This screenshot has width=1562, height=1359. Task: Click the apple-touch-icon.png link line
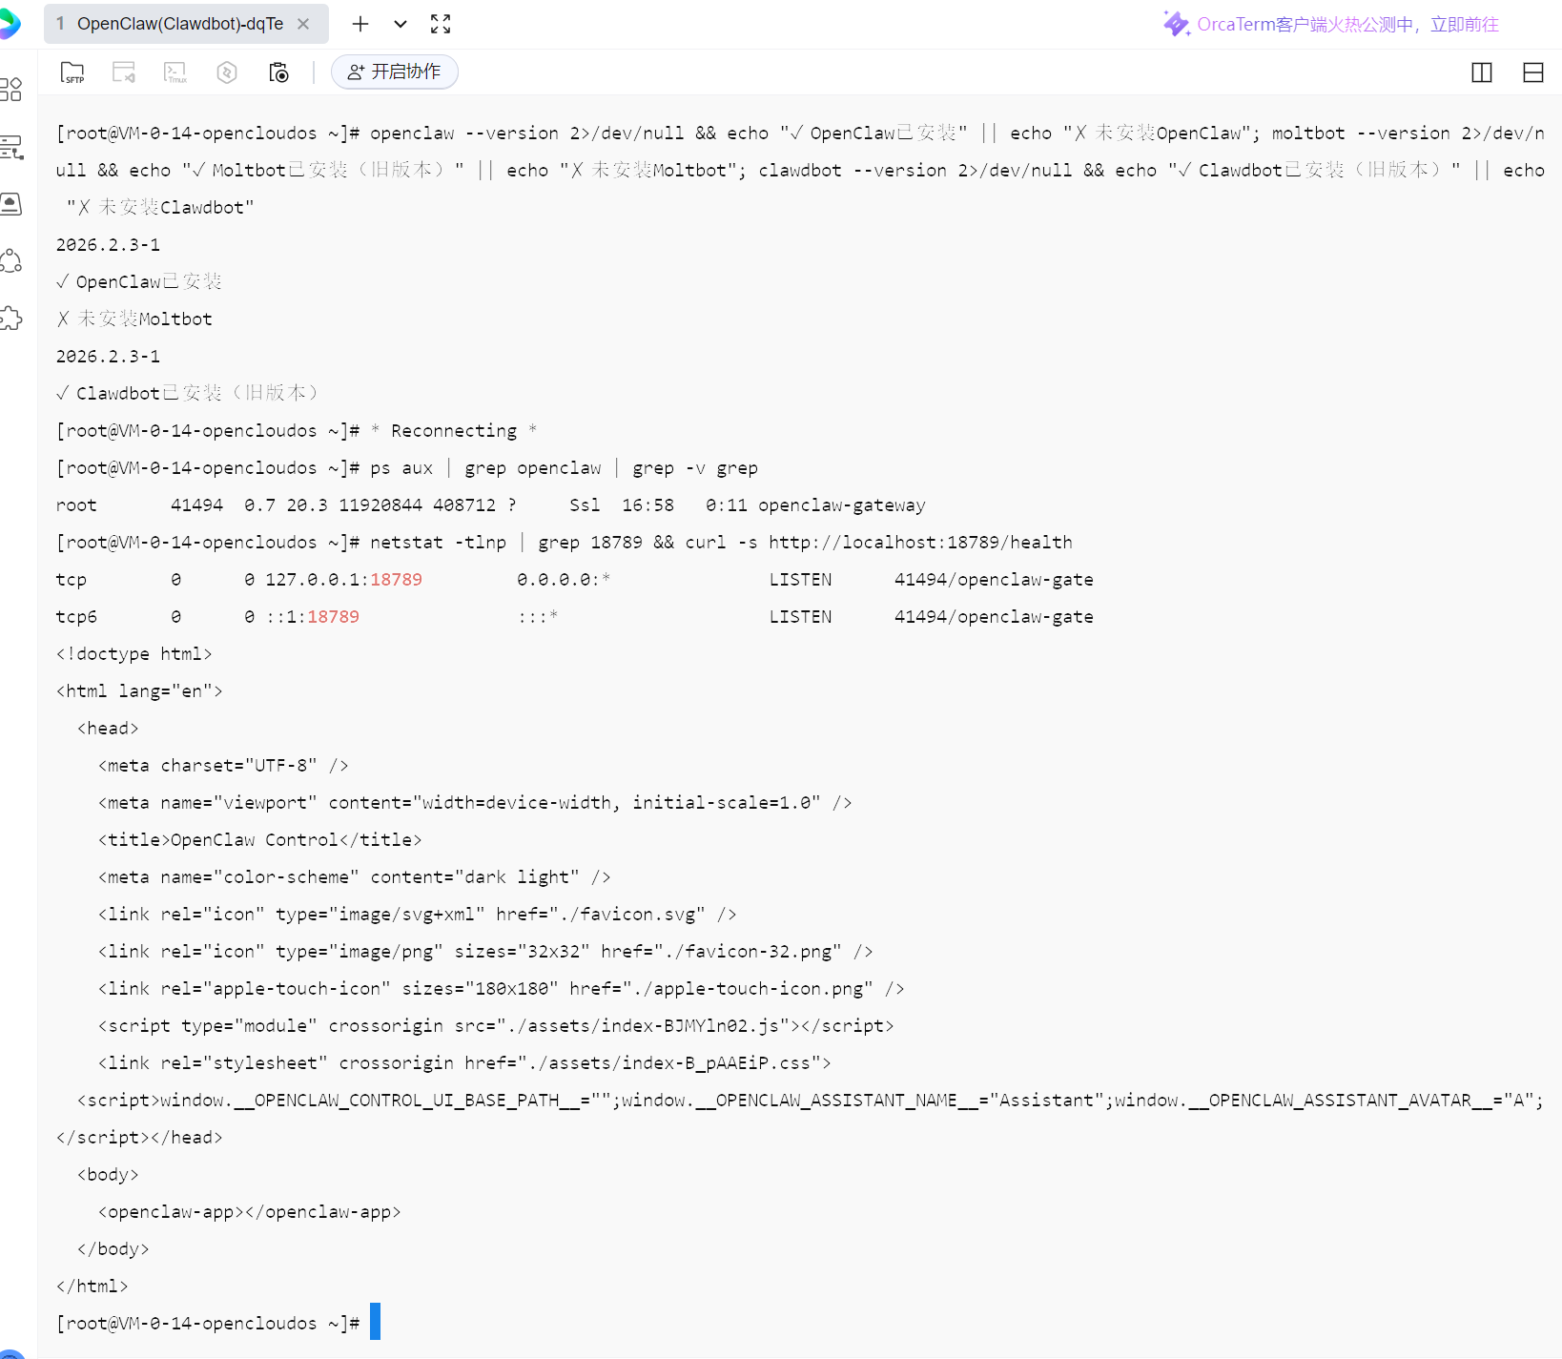tap(502, 989)
